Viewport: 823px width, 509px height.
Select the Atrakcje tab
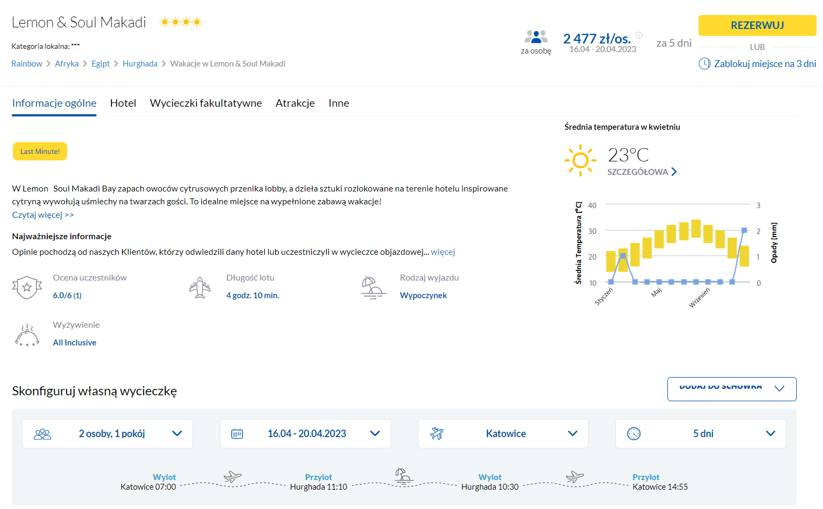click(295, 103)
